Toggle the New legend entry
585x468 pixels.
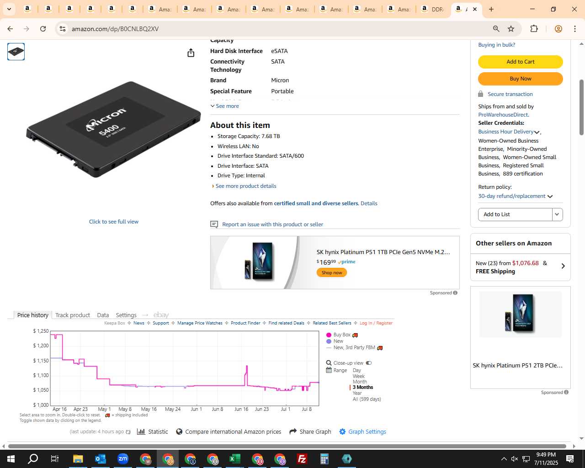pos(335,341)
